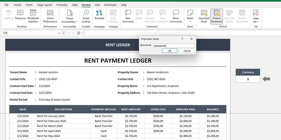Switch to the Data tab

[75, 5]
